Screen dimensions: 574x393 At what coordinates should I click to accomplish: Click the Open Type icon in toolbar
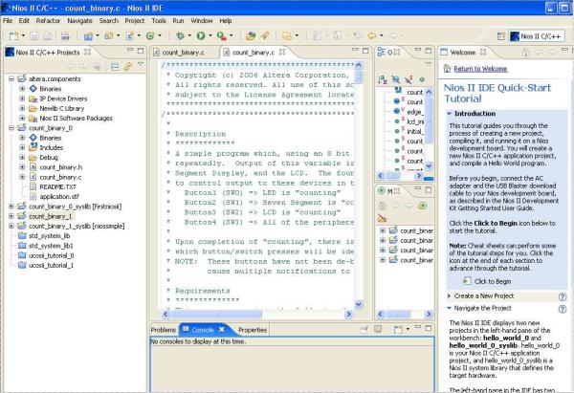[251, 35]
